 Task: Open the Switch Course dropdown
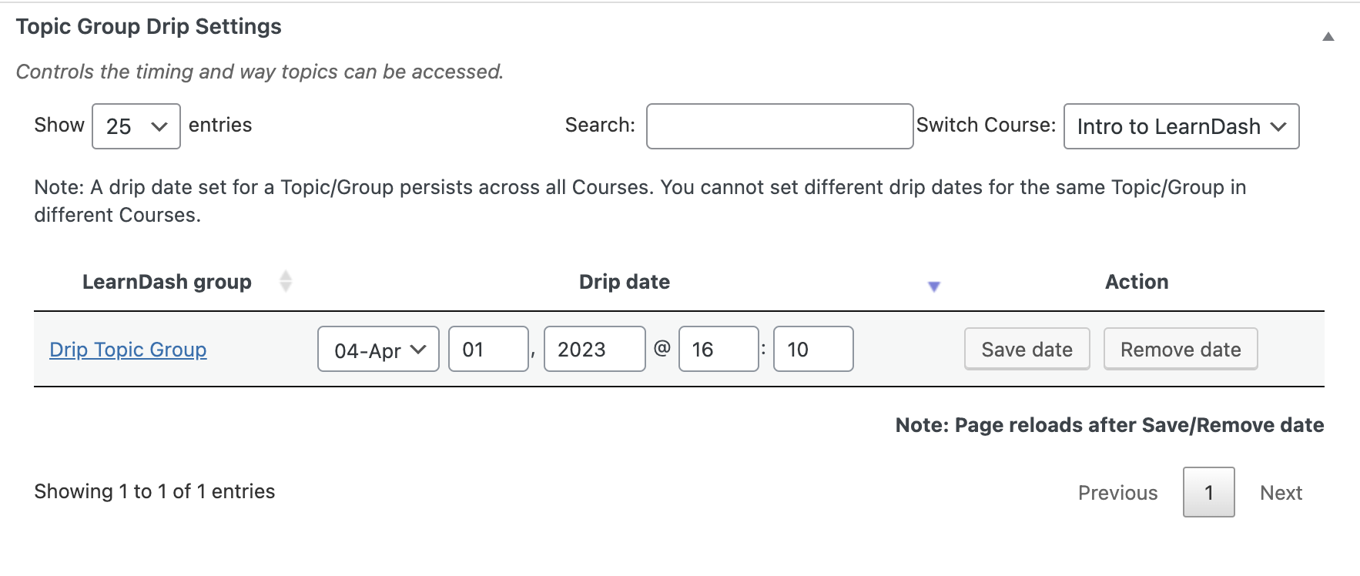[x=1181, y=126]
